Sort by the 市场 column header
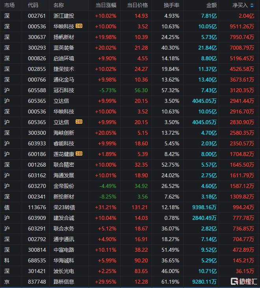 pos(9,6)
